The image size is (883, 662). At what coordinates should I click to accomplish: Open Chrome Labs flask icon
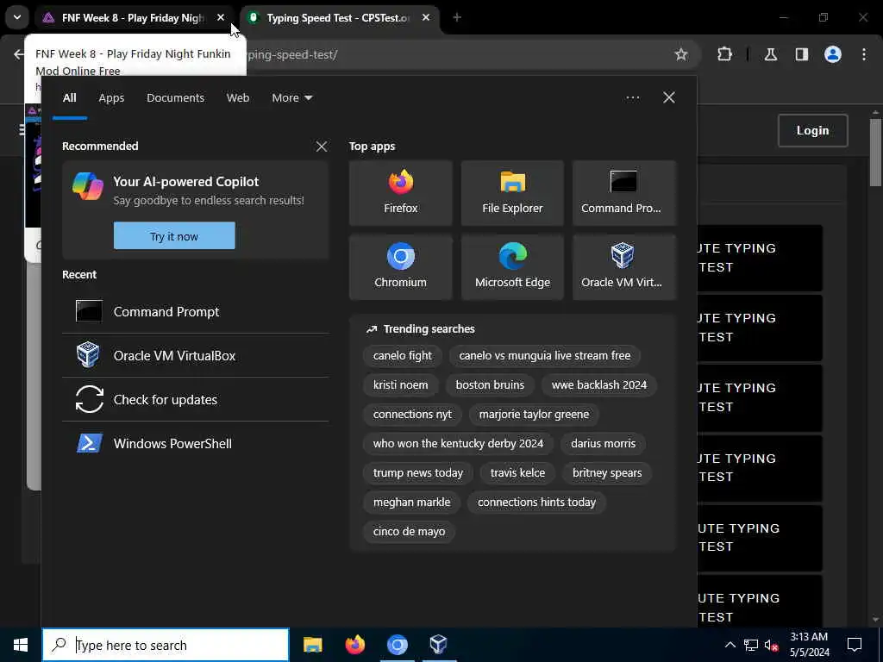click(770, 54)
